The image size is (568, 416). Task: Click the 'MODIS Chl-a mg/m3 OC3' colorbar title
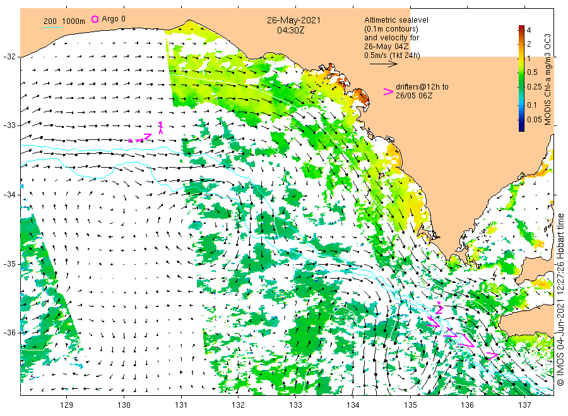[548, 79]
